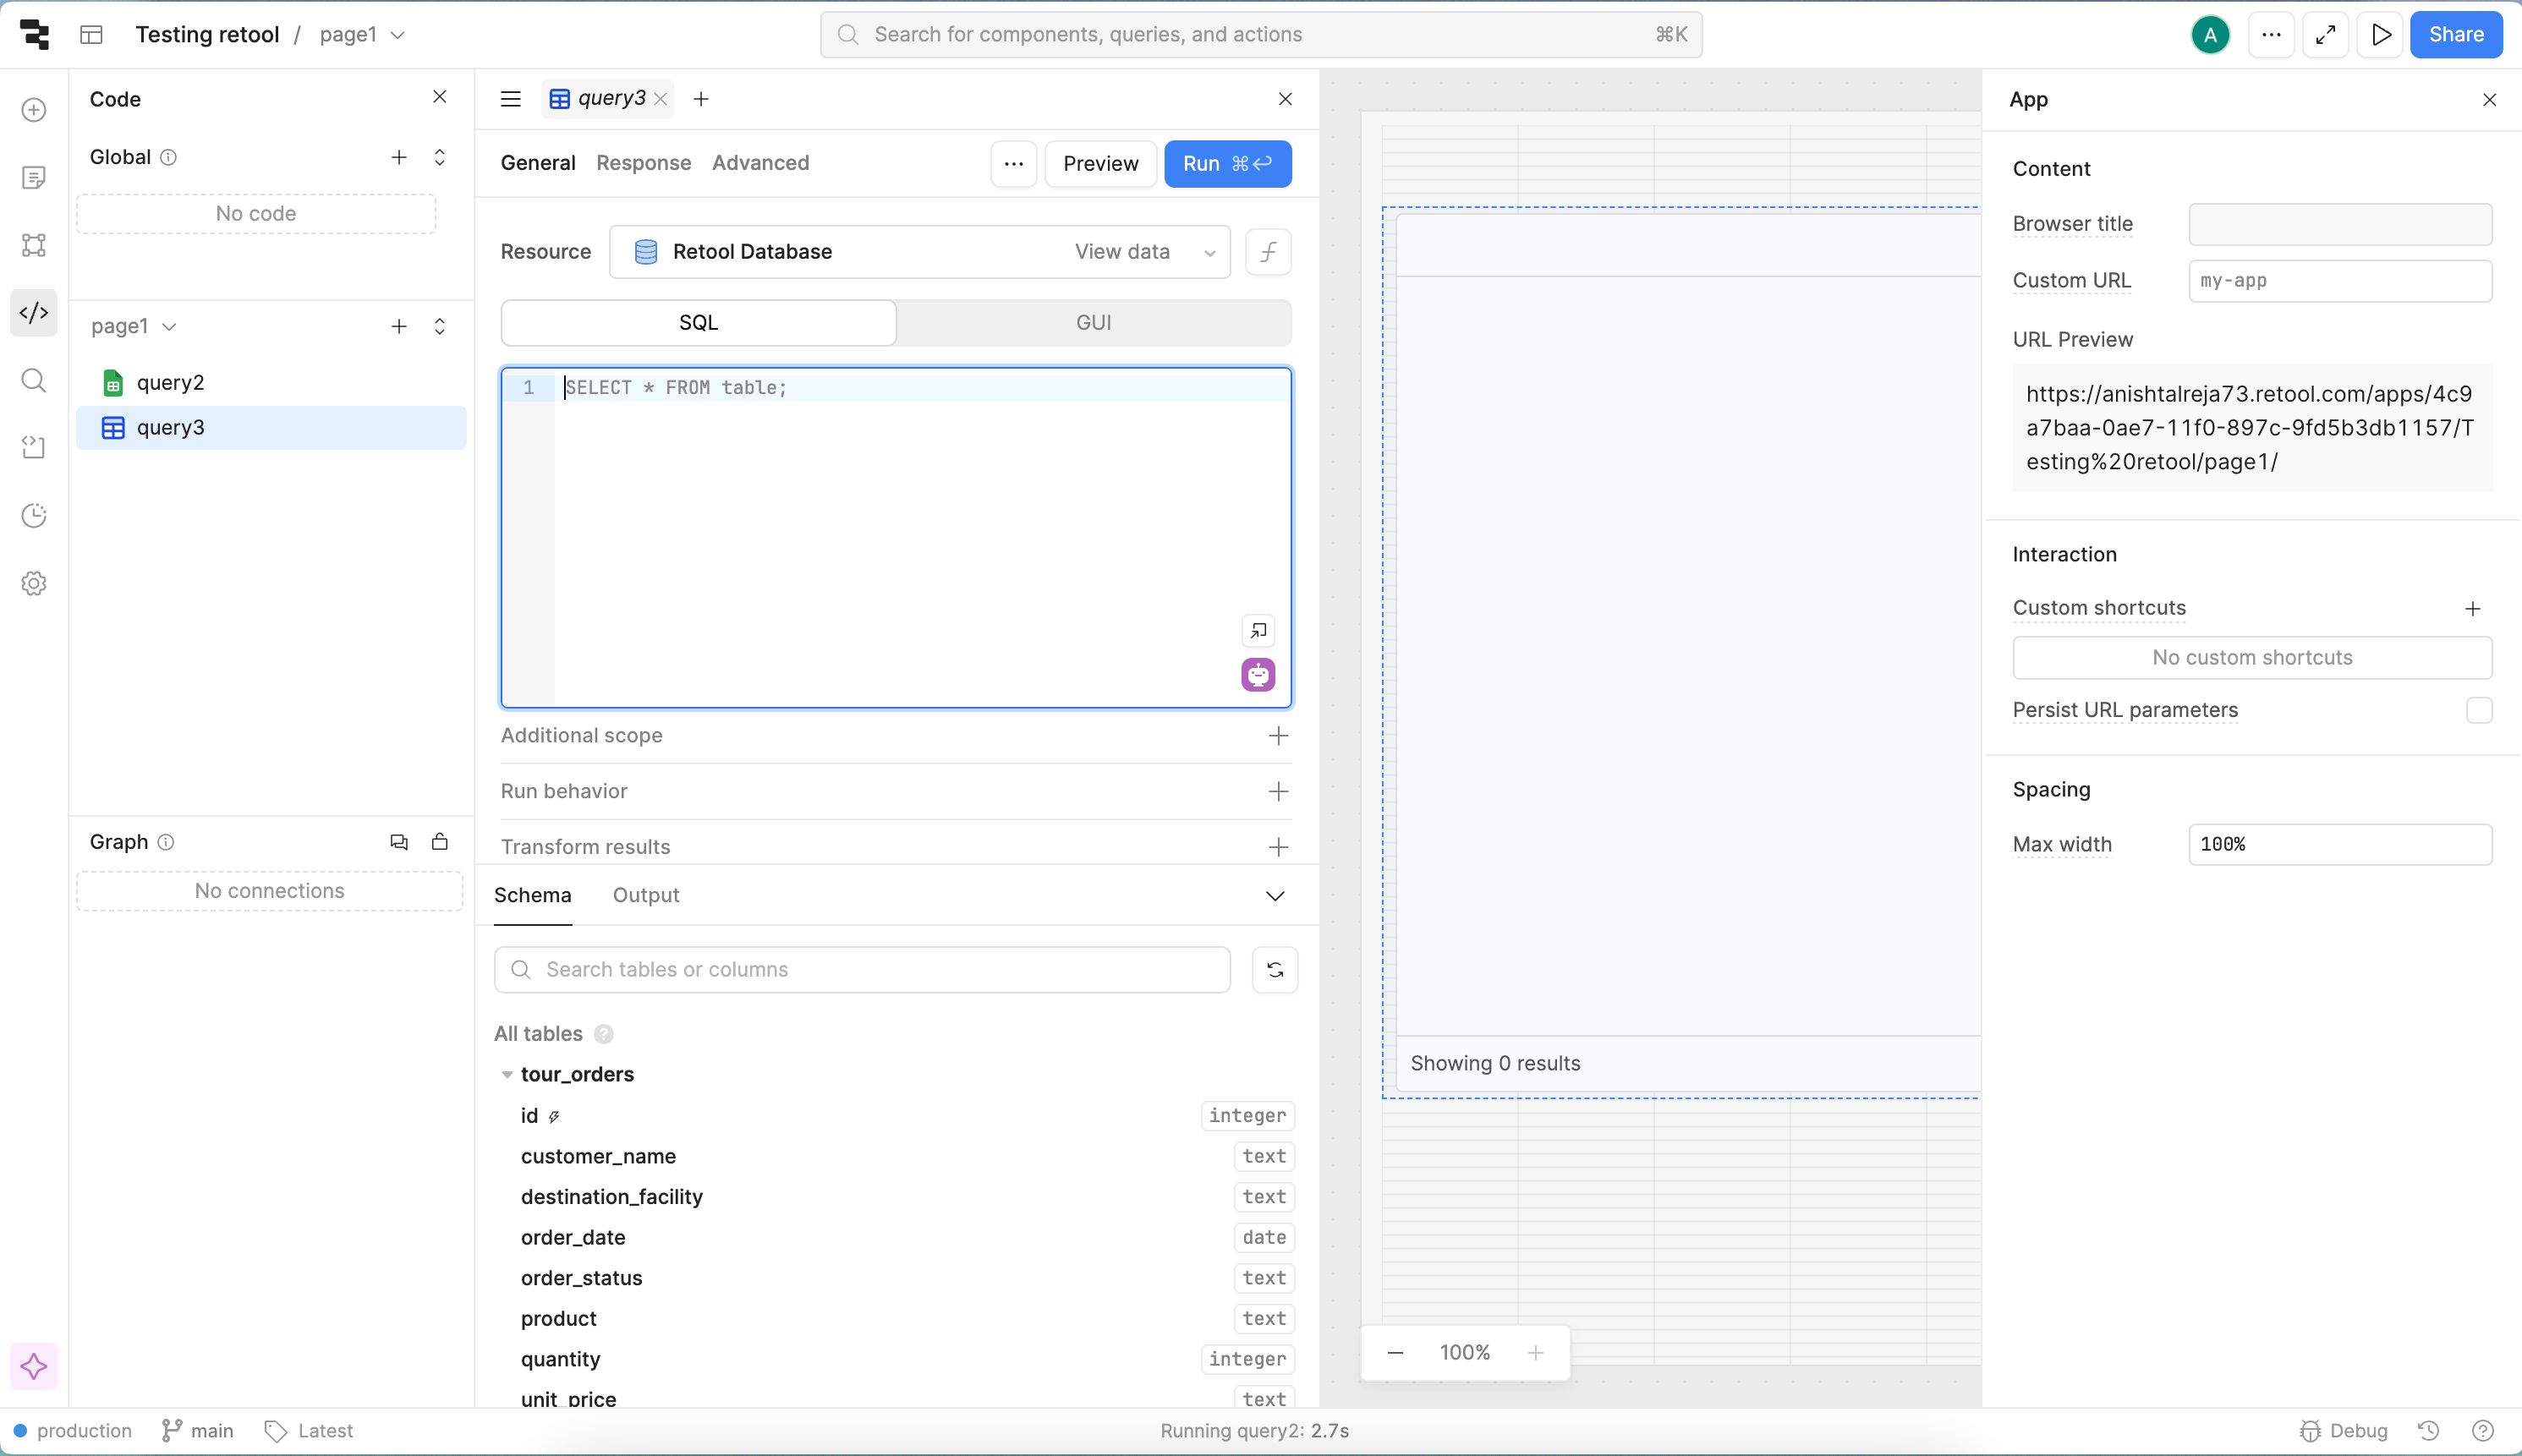Viewport: 2522px width, 1456px height.
Task: Open the Resource Retool Database dropdown
Action: point(919,252)
